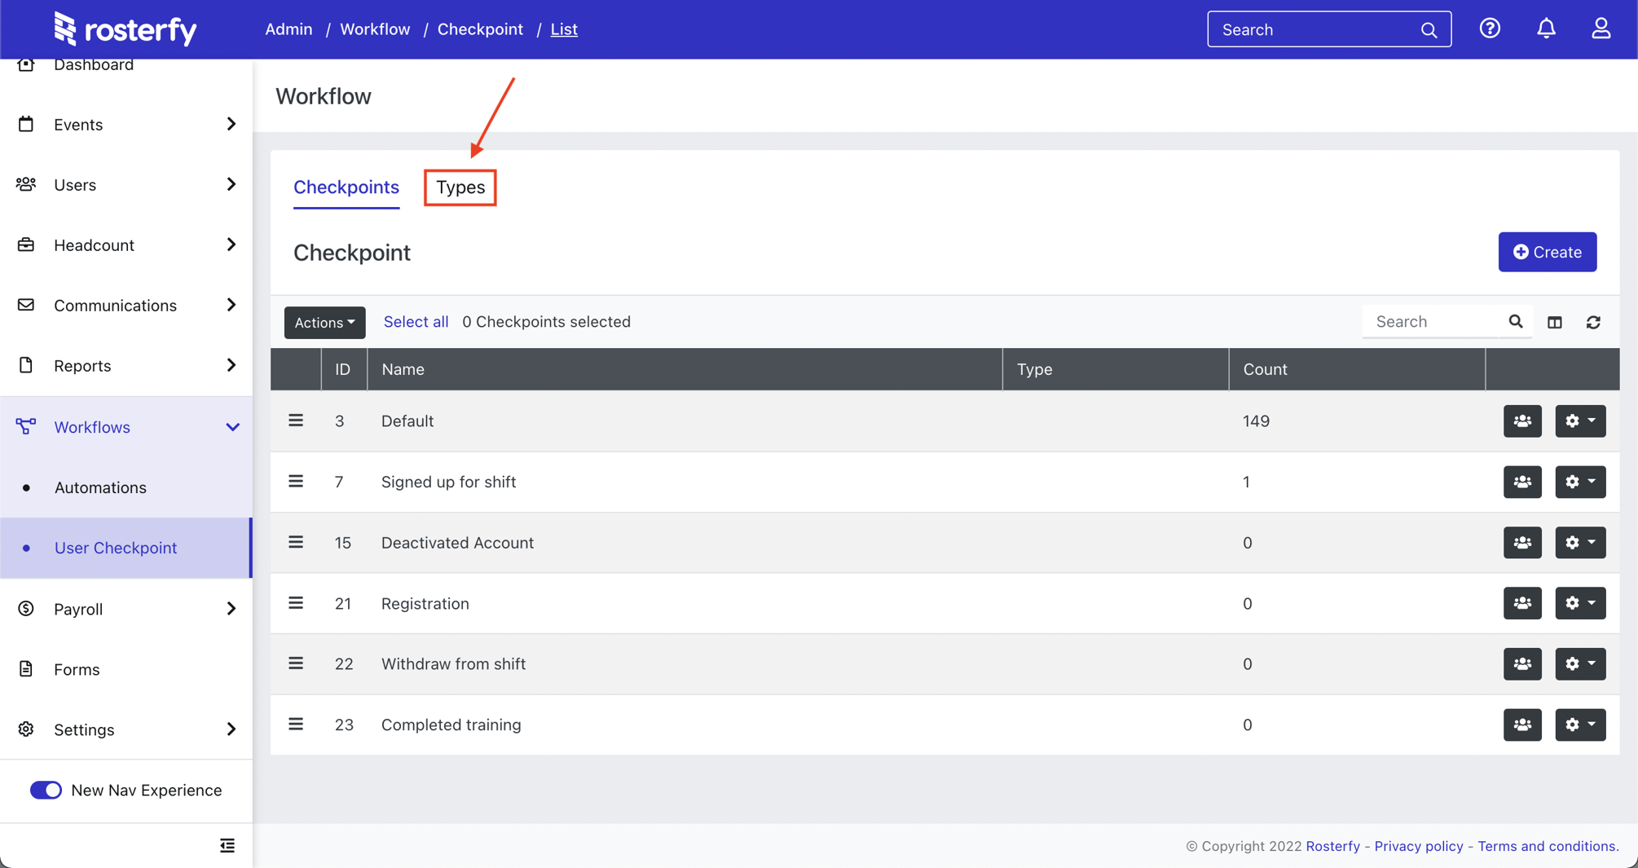The height and width of the screenshot is (868, 1638).
Task: Click the drag handle on Registration row
Action: (x=295, y=602)
